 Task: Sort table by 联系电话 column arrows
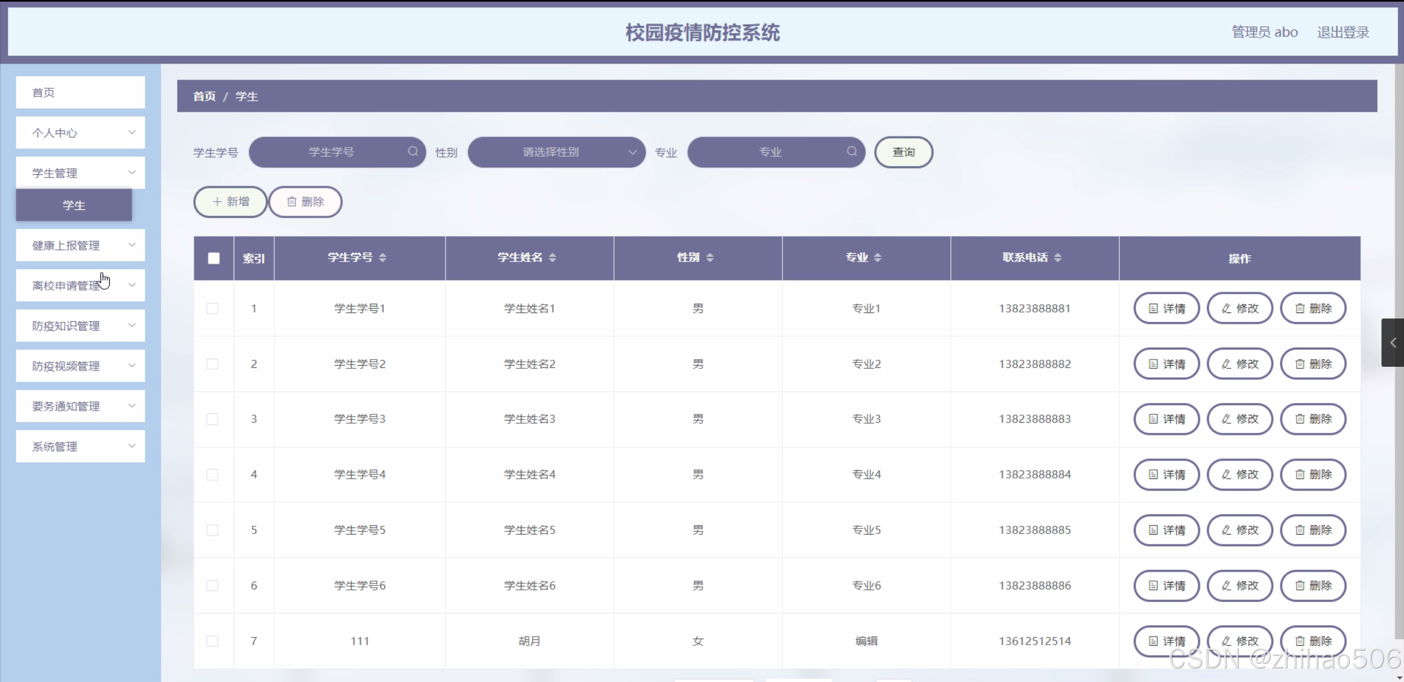point(1057,257)
